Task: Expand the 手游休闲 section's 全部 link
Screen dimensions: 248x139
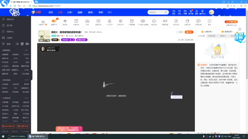Action: pos(27,98)
